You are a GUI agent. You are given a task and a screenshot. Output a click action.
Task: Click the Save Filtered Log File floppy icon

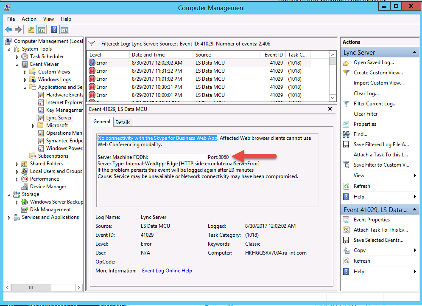(346, 144)
